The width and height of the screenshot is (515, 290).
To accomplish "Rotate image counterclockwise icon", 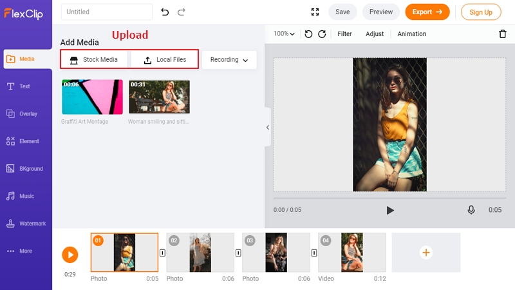I will pyautogui.click(x=308, y=34).
